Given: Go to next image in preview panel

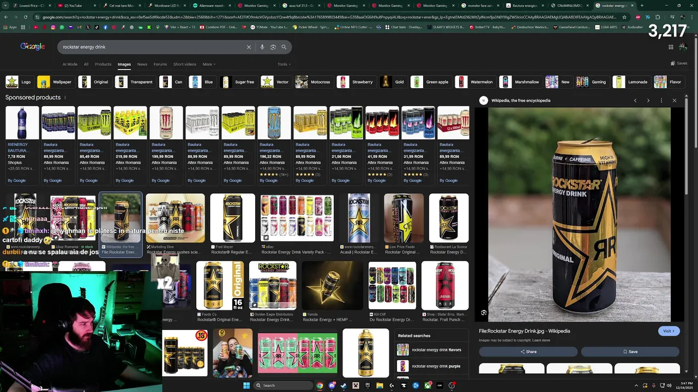Looking at the screenshot, I should 648,101.
